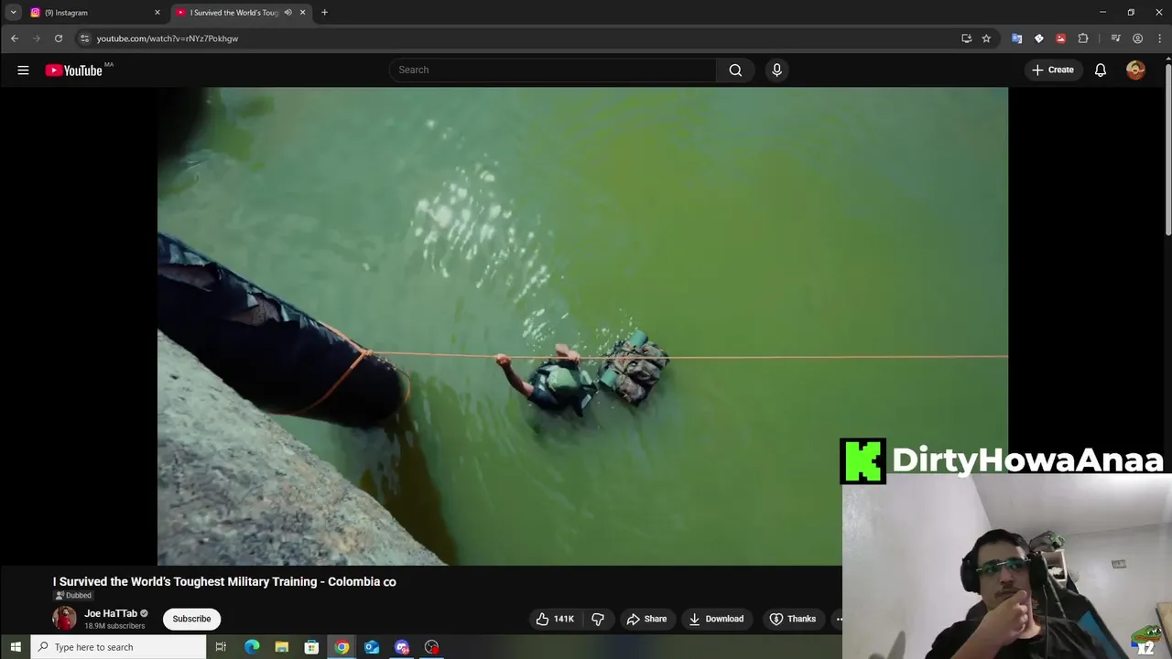Open the Windows Start menu
Image resolution: width=1172 pixels, height=659 pixels.
click(x=16, y=647)
